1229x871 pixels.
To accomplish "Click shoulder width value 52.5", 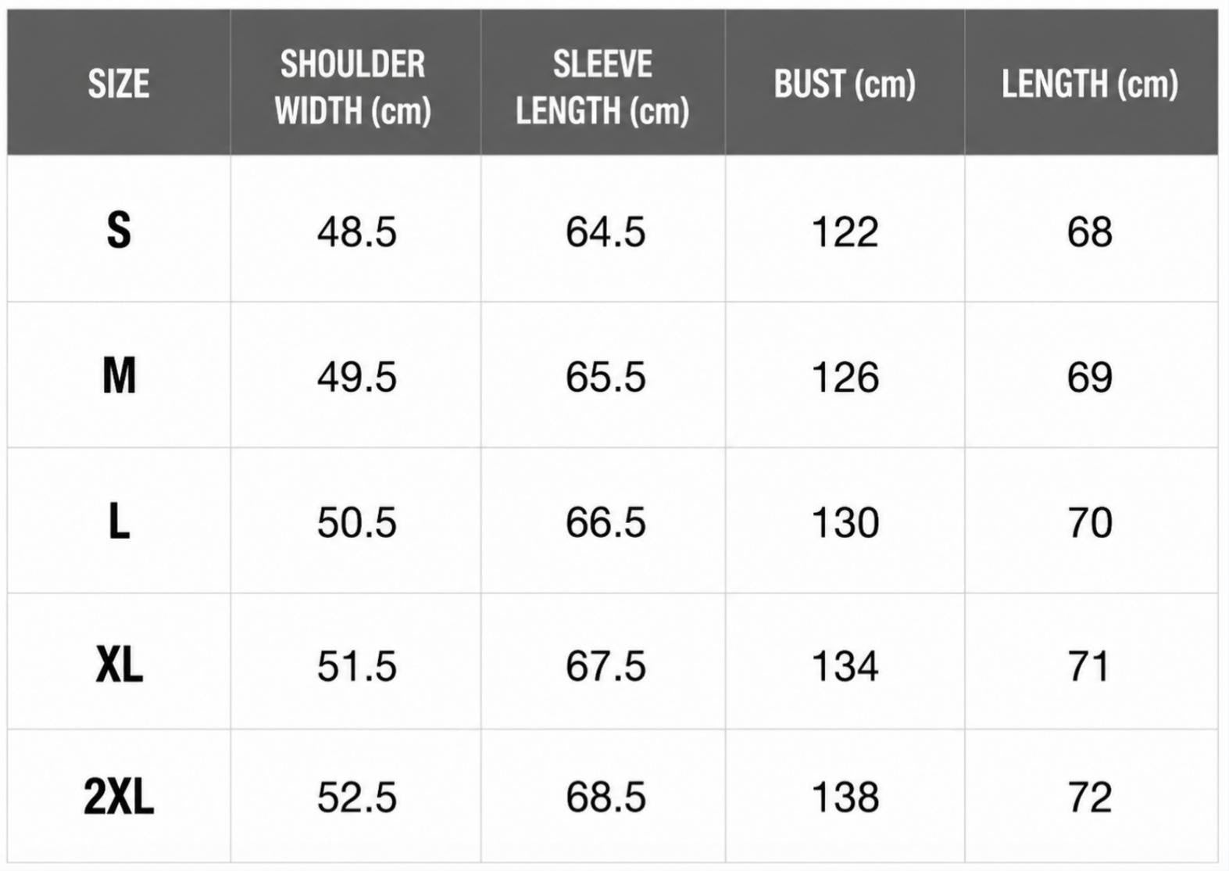I will [356, 798].
